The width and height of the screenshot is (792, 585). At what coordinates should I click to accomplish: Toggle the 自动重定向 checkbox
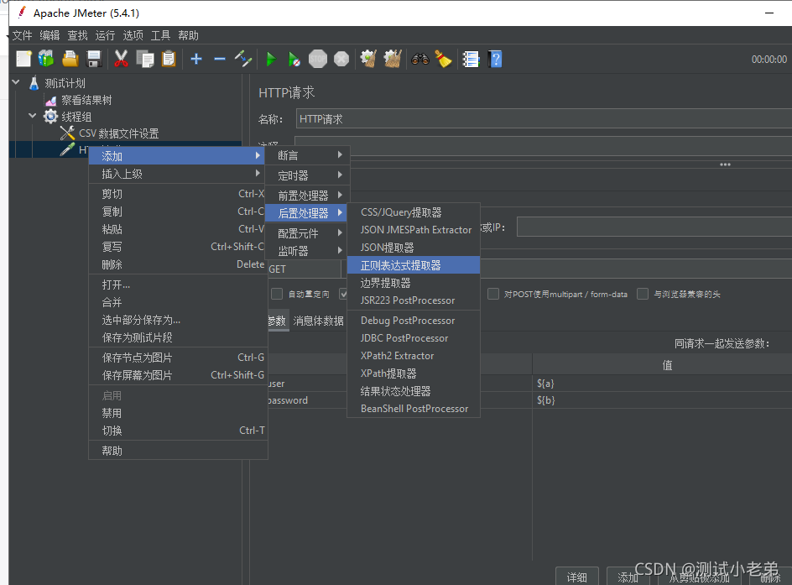point(277,294)
